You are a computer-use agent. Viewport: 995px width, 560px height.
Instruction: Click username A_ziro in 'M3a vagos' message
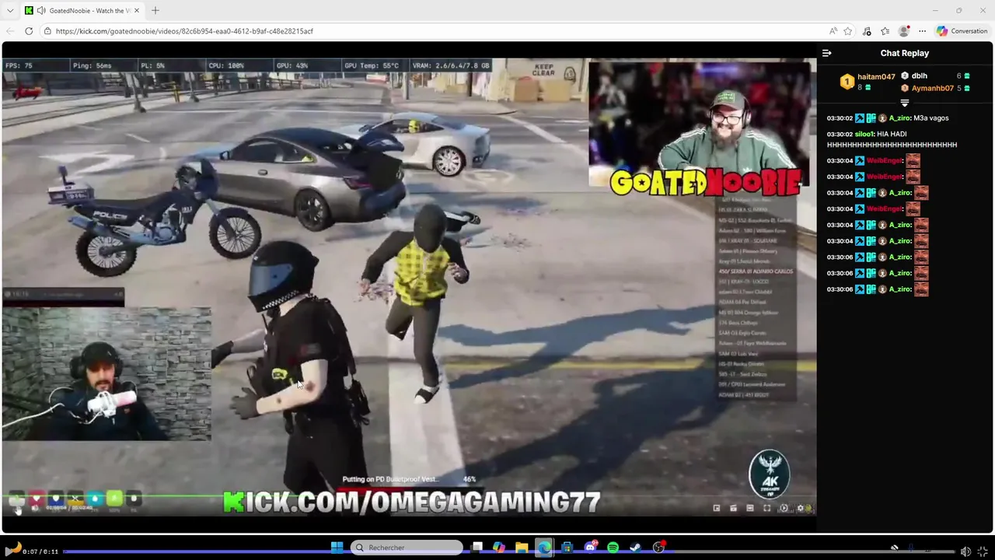click(899, 118)
